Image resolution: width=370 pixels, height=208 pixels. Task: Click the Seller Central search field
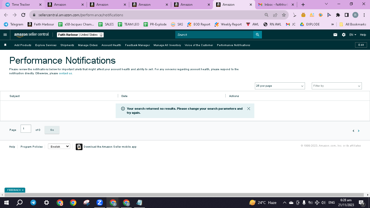point(214,35)
